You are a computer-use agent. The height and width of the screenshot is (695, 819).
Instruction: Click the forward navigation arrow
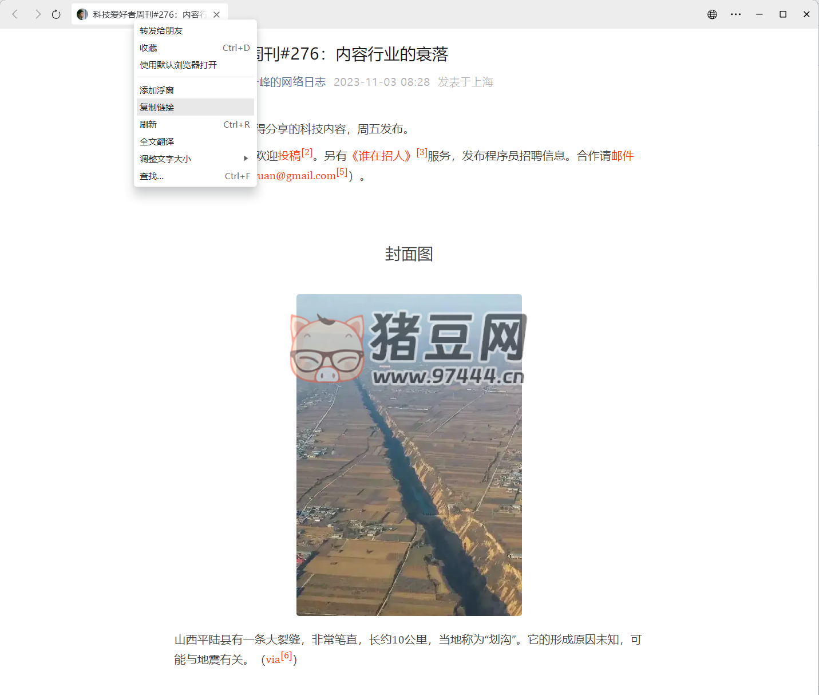tap(38, 14)
